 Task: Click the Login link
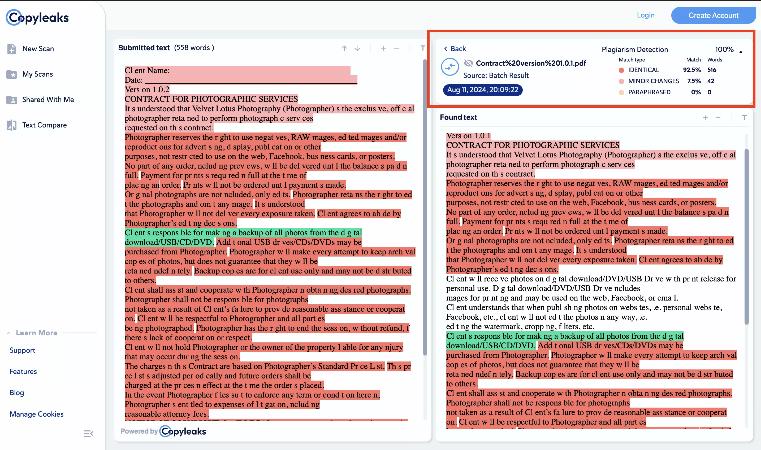645,15
